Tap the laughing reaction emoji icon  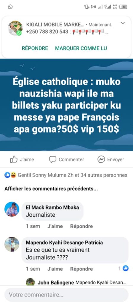tap(13, 175)
